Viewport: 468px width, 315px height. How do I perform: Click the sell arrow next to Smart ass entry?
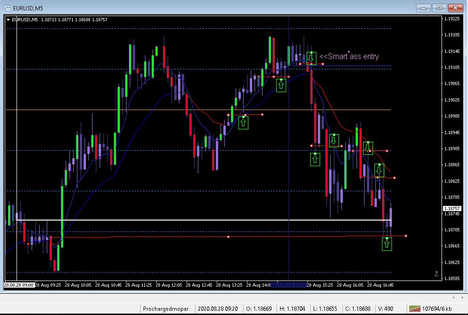(311, 58)
